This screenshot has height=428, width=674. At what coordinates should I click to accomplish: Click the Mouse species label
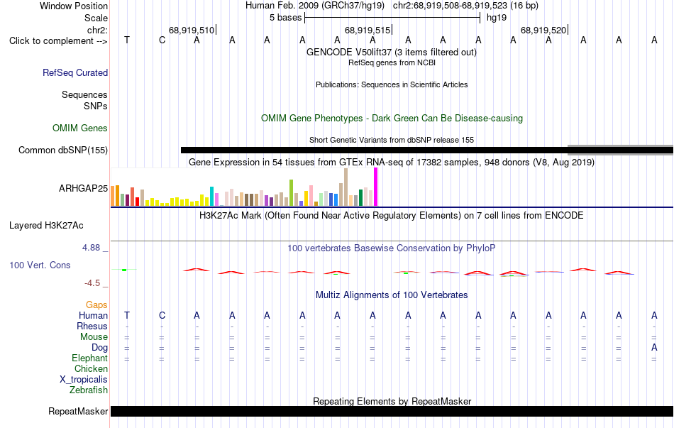tap(94, 337)
